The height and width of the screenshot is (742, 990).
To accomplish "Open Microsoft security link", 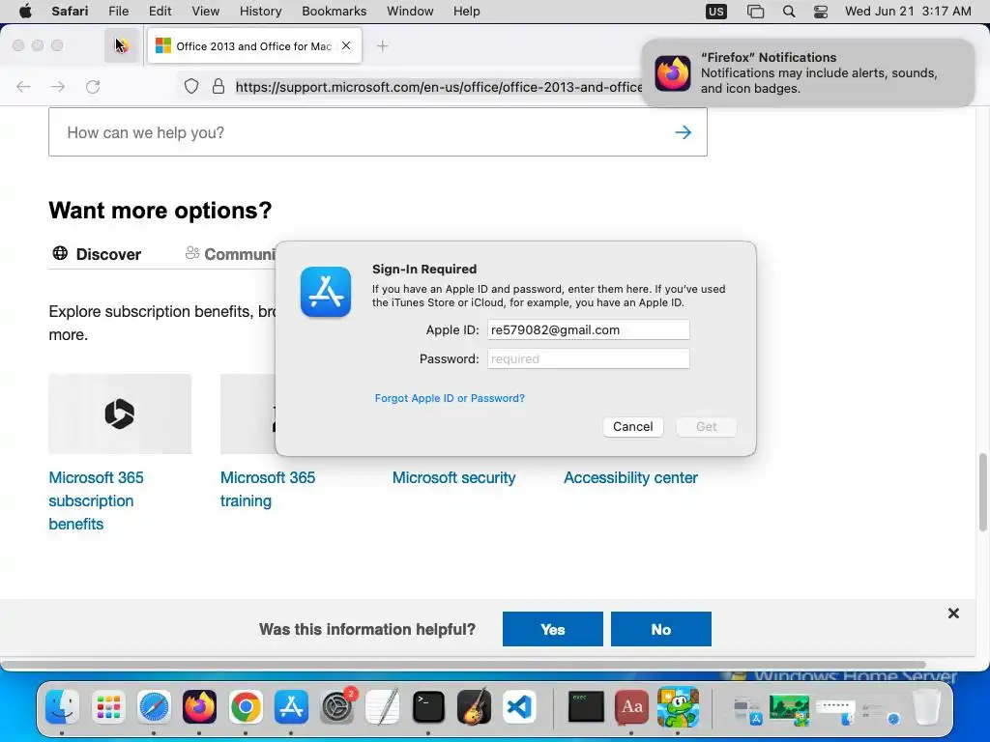I will (454, 477).
